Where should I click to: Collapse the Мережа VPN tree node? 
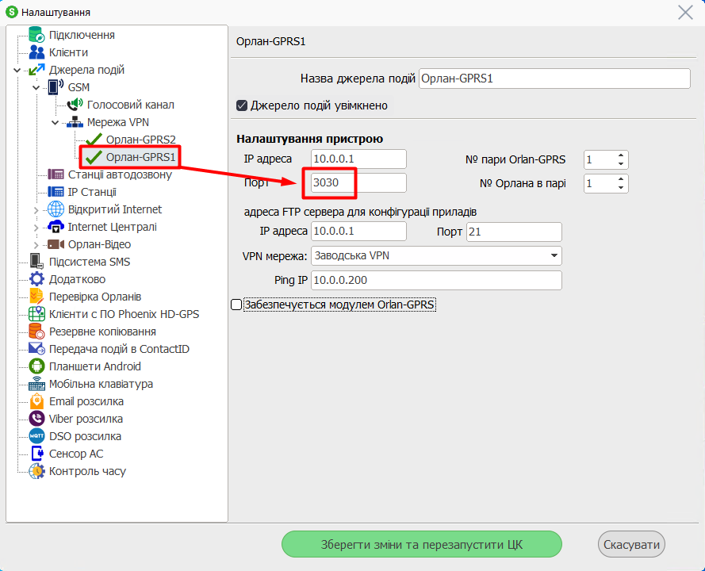55,123
